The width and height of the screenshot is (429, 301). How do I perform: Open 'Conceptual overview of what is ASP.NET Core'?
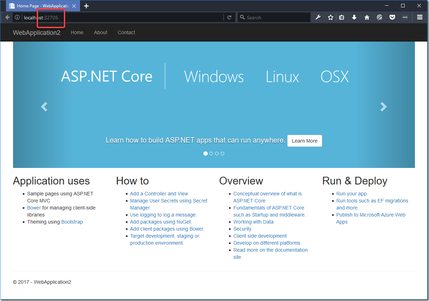[268, 197]
